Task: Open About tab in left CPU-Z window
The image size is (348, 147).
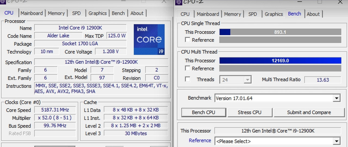Action: click(x=137, y=13)
